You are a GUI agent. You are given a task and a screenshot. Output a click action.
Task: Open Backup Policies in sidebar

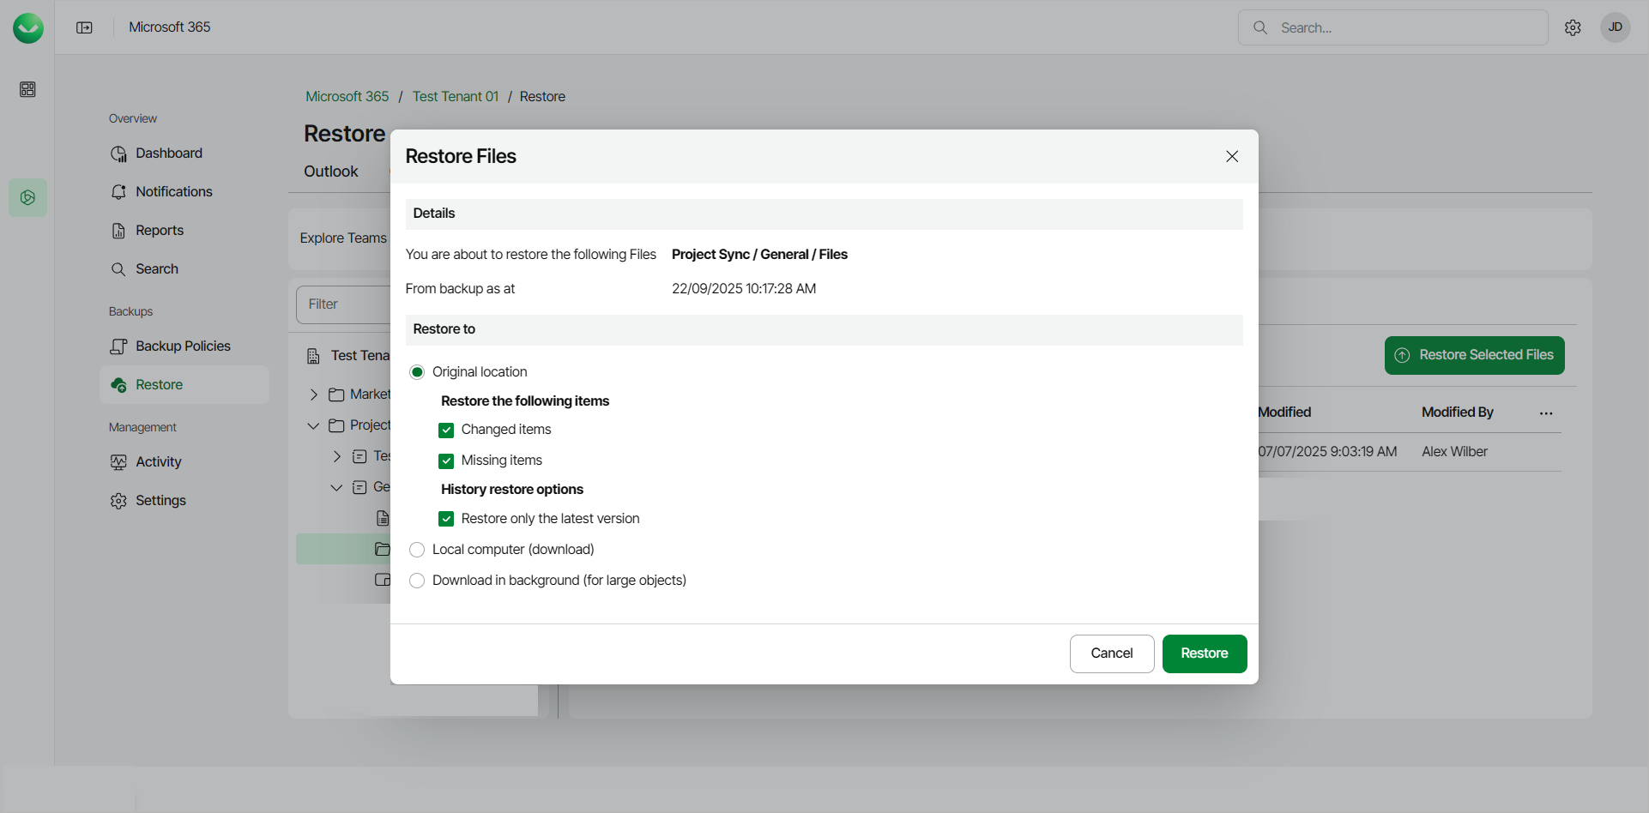183,346
